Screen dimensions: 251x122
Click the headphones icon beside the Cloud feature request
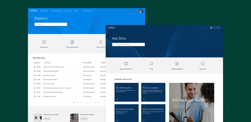(35, 80)
